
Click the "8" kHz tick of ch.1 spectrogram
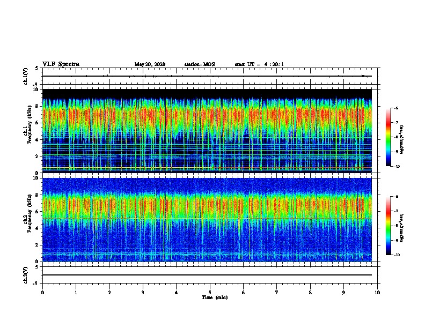37,106
